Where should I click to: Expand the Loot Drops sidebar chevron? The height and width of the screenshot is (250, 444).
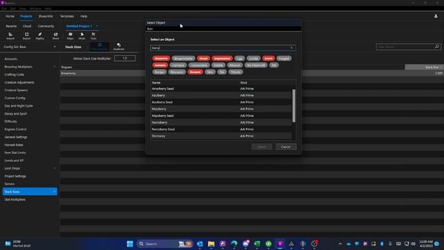tap(54, 168)
